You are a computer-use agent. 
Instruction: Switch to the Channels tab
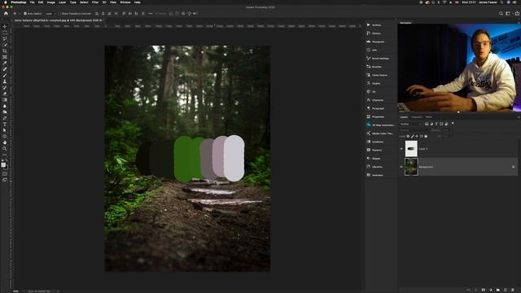(416, 117)
